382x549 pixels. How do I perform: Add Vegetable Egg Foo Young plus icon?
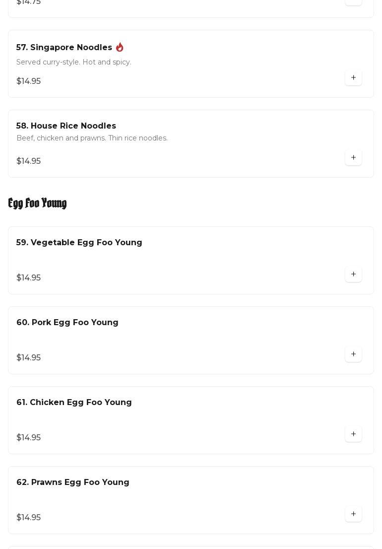click(x=353, y=274)
